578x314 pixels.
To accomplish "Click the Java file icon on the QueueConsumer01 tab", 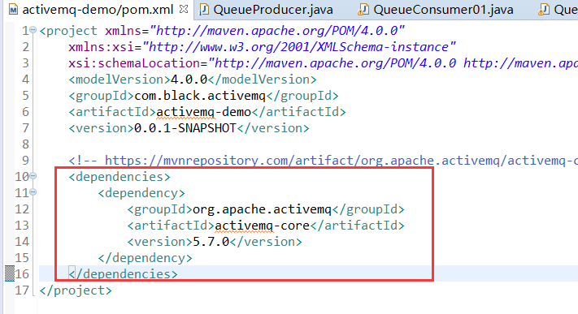I will click(x=363, y=10).
